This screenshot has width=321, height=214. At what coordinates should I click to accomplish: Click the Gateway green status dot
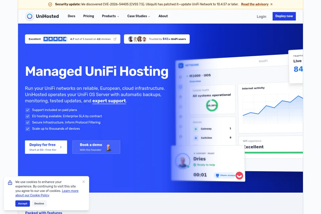196,129
